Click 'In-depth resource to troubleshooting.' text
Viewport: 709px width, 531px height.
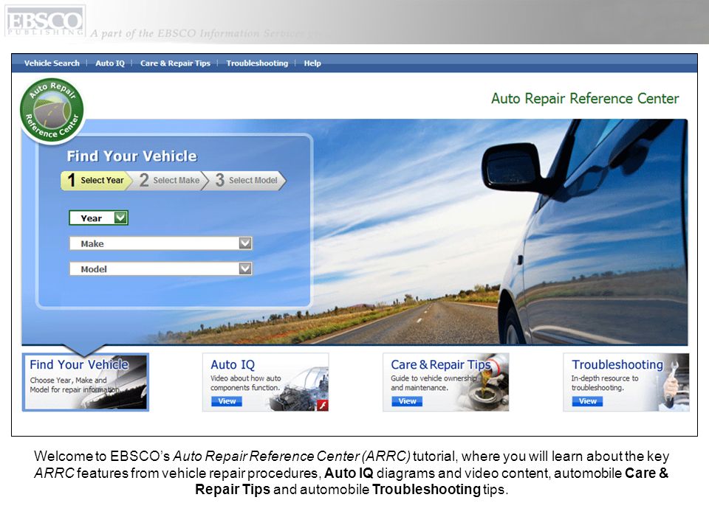[x=605, y=383]
